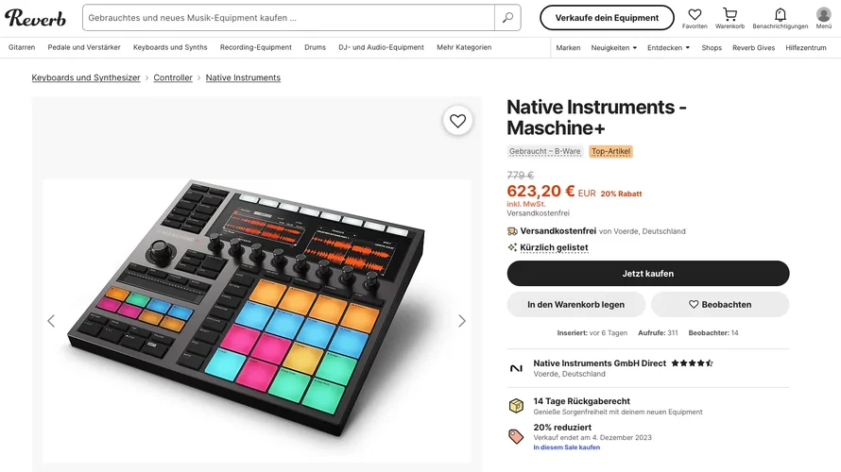Show next product image arrow
The height and width of the screenshot is (472, 841).
click(462, 321)
